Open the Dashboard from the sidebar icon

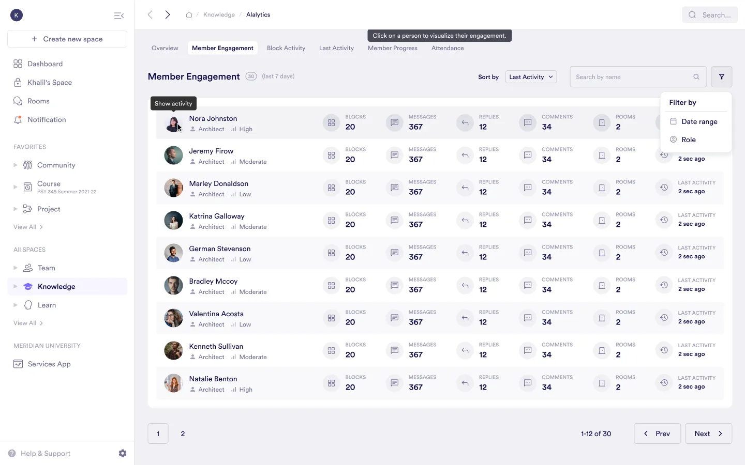[17, 64]
